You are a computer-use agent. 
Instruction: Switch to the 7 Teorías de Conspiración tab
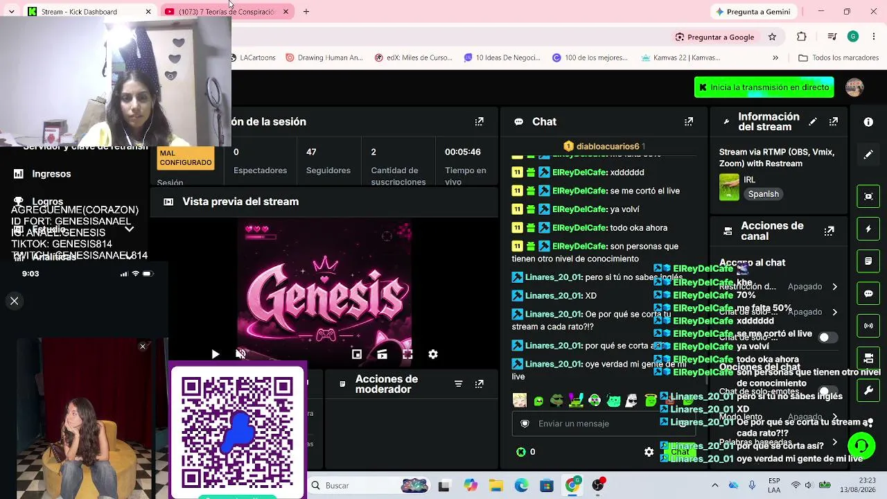pyautogui.click(x=227, y=12)
